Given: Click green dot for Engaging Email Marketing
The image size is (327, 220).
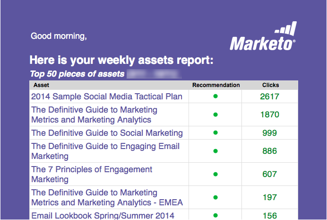Looking at the screenshot, I should (215, 151).
